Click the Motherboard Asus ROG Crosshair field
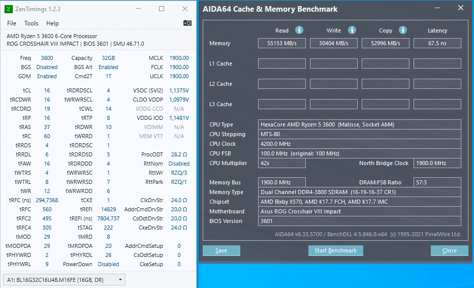 point(359,211)
